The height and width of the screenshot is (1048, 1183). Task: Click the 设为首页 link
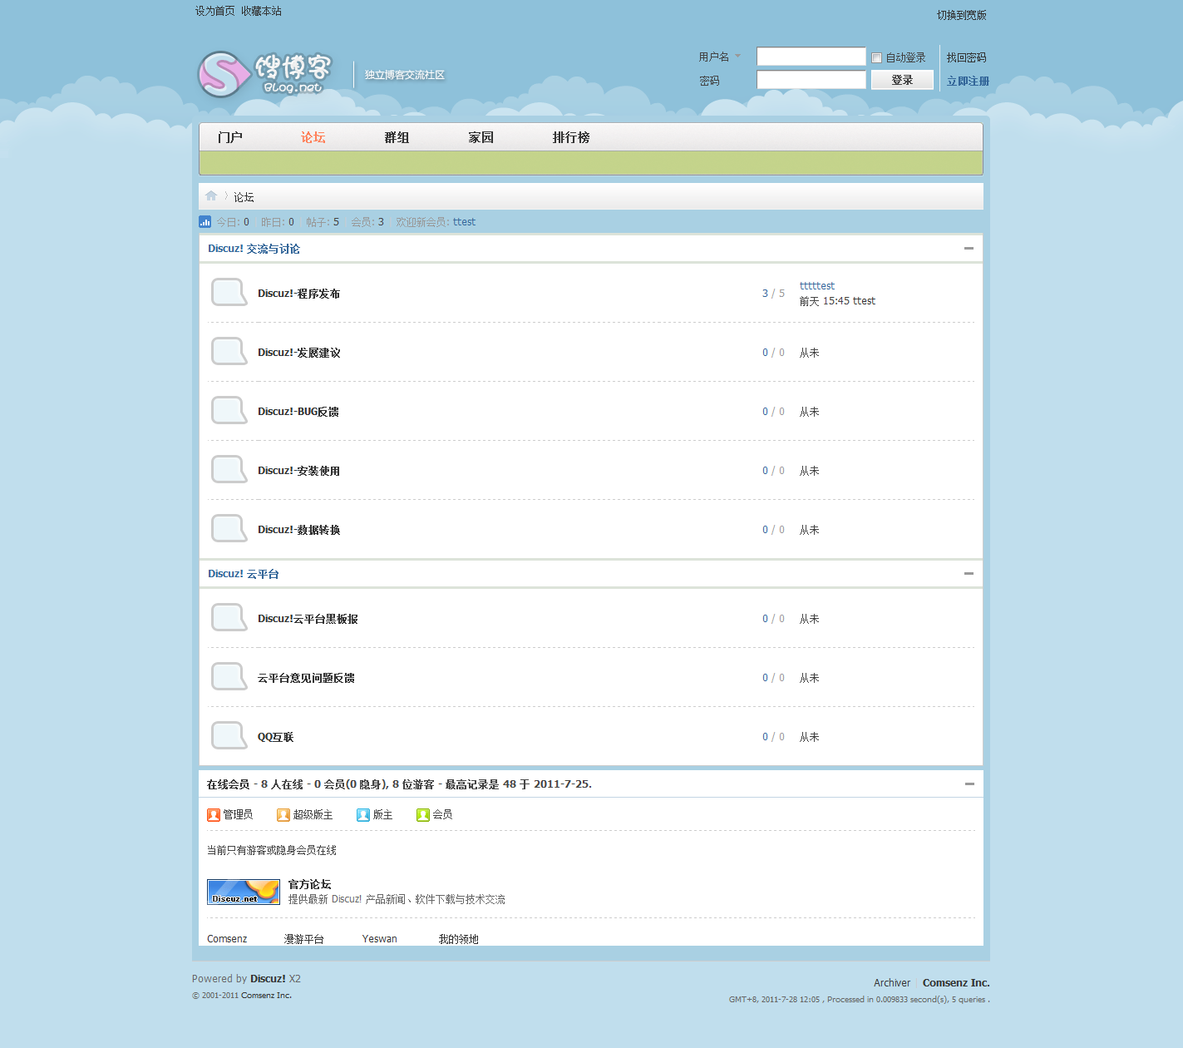pyautogui.click(x=215, y=11)
